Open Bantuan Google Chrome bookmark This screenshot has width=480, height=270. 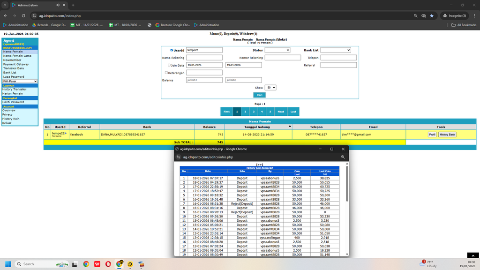(x=172, y=25)
